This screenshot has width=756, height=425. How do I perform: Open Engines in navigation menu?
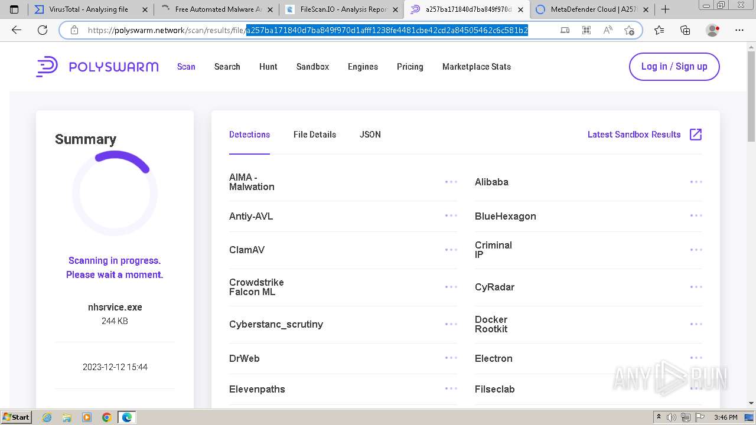363,67
